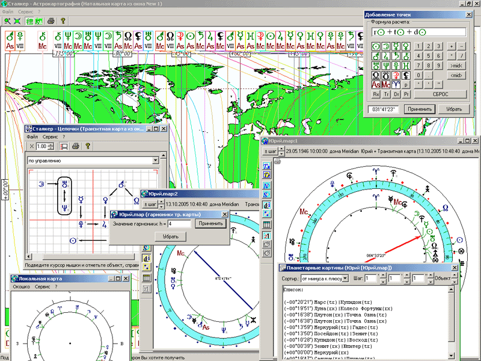Insert the Jupiter symbol in the formula keypad
This screenshot has height=361, width=481.
point(386,56)
